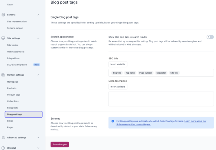Open the Blog posts settings page
Screen dimensions: 216x150
(12, 108)
